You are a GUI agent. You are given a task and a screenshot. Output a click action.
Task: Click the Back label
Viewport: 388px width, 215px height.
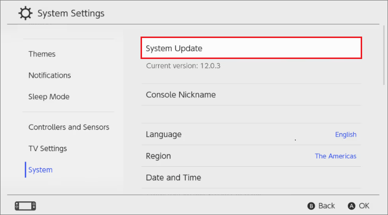(327, 206)
